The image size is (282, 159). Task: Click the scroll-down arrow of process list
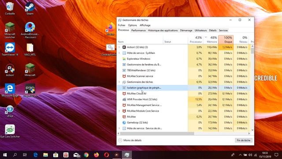[252, 130]
